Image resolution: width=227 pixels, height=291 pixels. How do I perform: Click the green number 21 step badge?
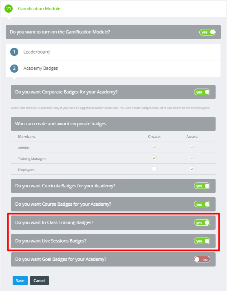click(9, 9)
